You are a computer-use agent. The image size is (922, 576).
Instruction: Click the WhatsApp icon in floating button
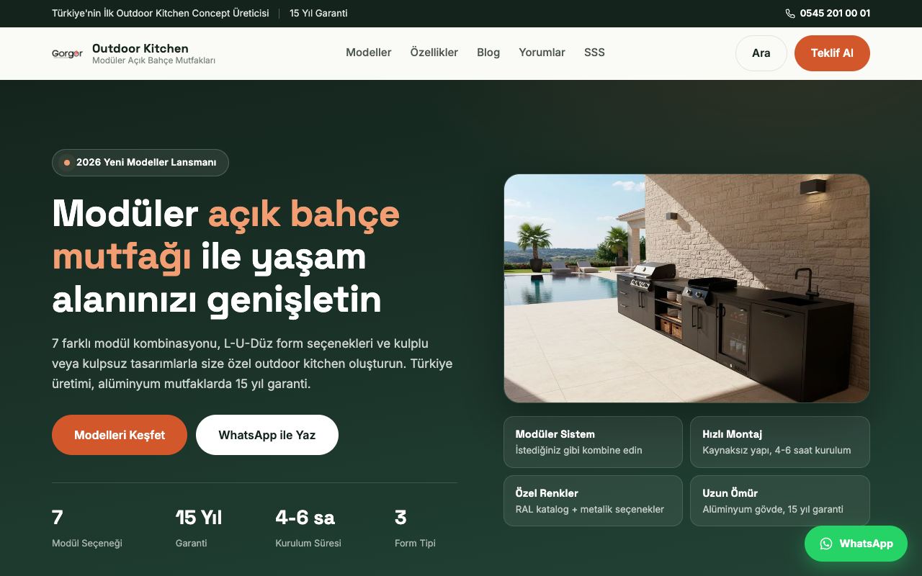pyautogui.click(x=826, y=544)
